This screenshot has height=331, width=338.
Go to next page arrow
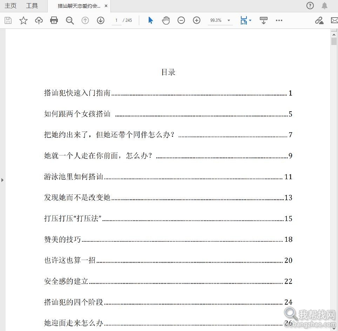coord(101,20)
